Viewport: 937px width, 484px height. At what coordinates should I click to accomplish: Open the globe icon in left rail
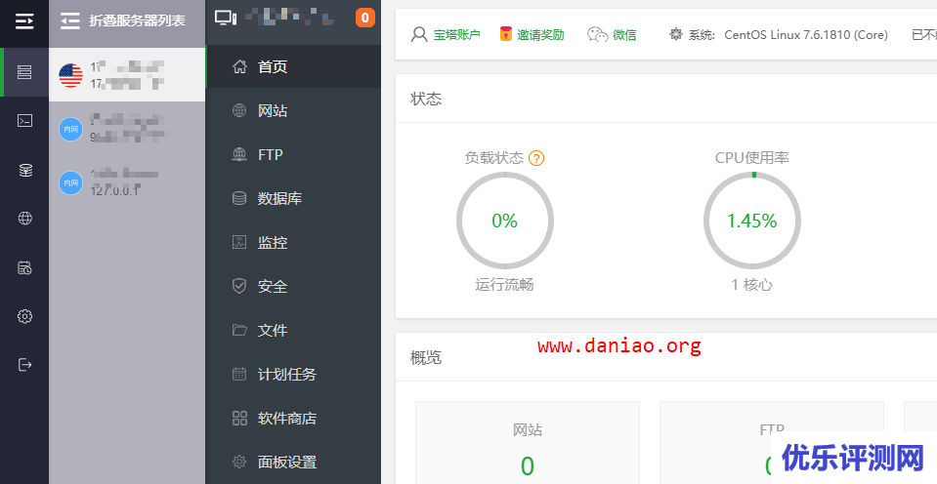click(x=24, y=219)
